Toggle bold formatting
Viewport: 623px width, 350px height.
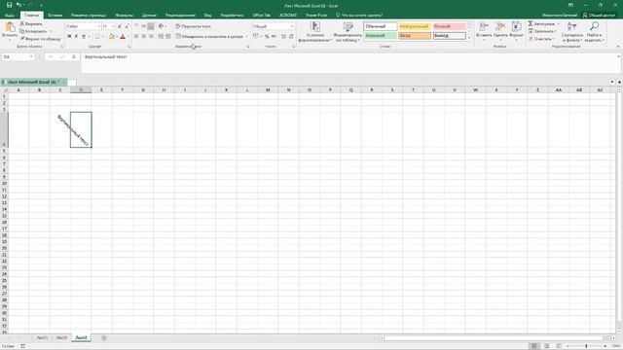69,37
